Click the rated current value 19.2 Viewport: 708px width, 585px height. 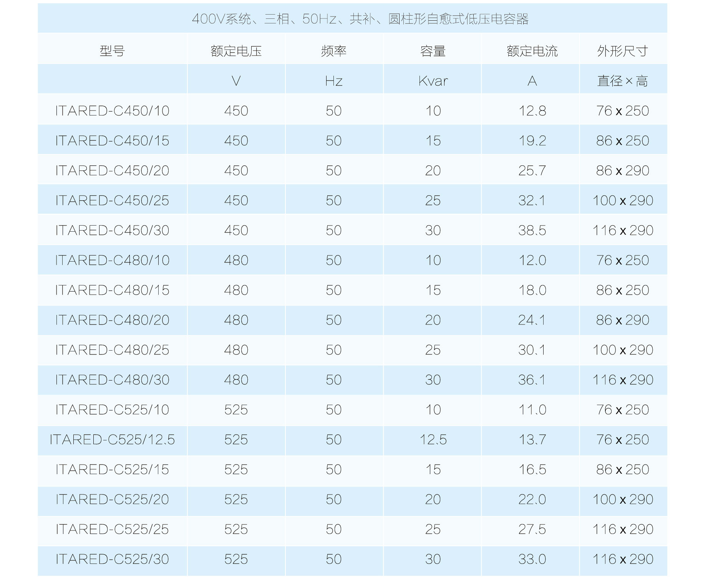point(532,141)
